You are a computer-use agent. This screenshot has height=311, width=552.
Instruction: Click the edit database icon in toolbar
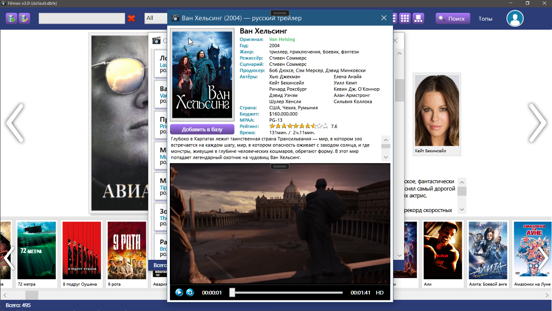[x=24, y=18]
